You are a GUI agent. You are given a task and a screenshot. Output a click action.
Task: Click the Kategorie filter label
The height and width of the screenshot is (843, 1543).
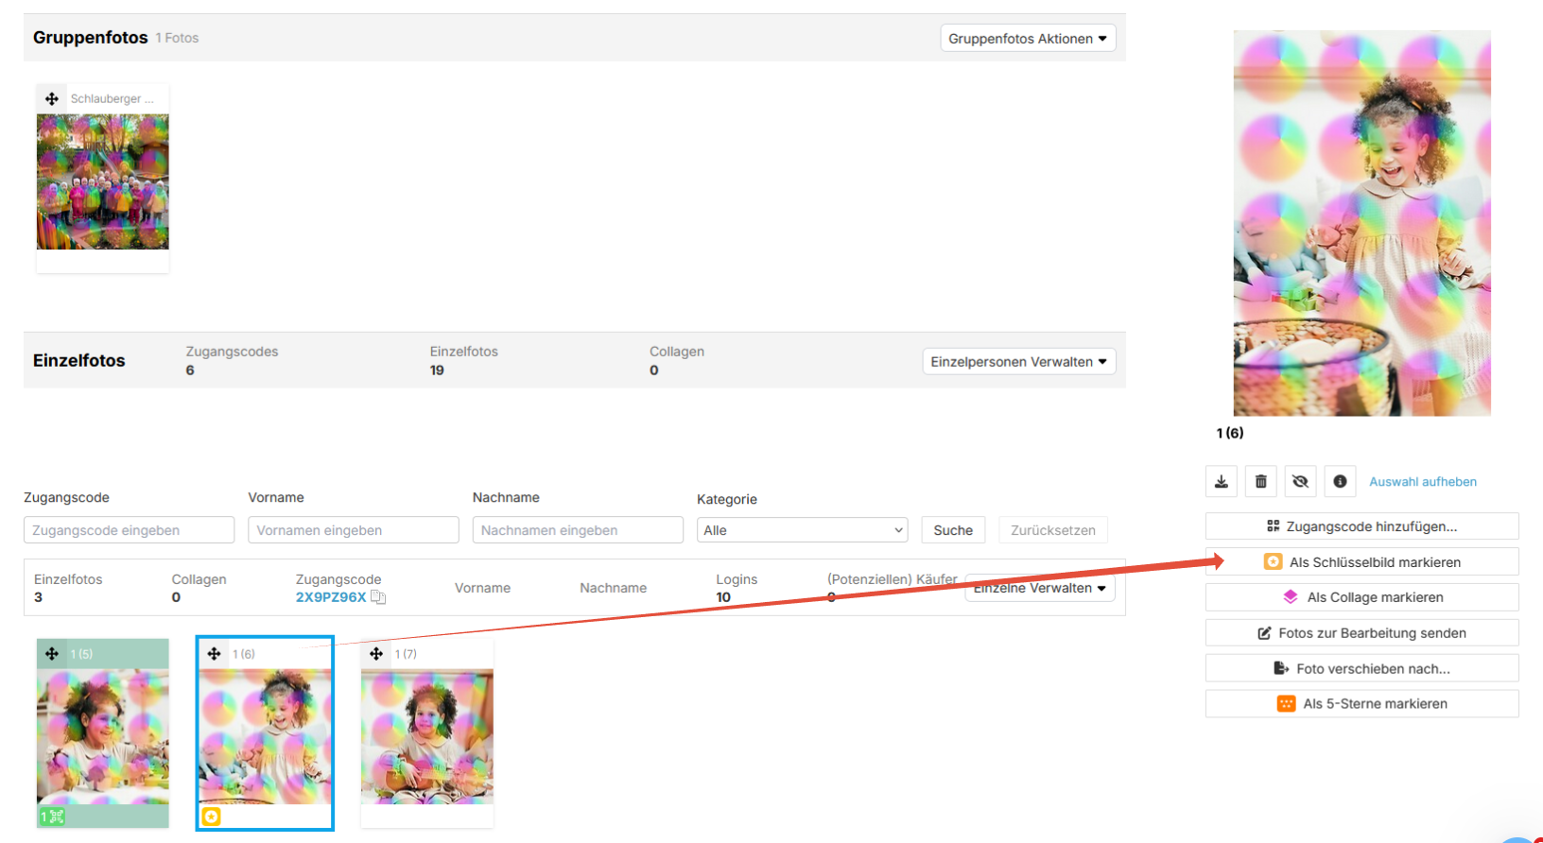tap(727, 499)
